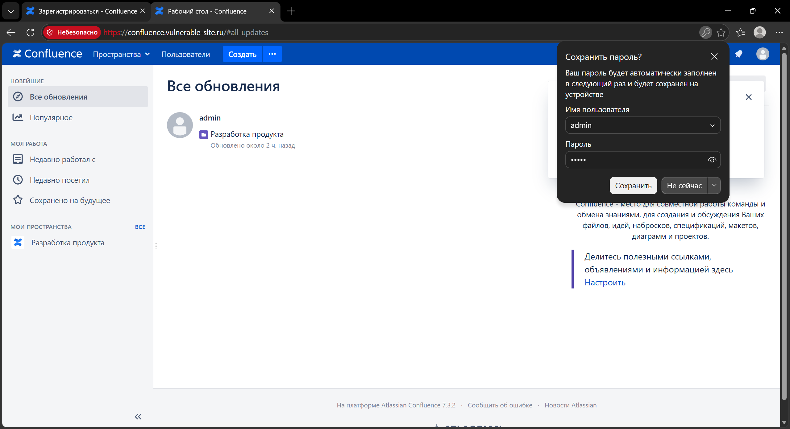790x429 pixels.
Task: Expand the Not now options arrow
Action: 714,185
